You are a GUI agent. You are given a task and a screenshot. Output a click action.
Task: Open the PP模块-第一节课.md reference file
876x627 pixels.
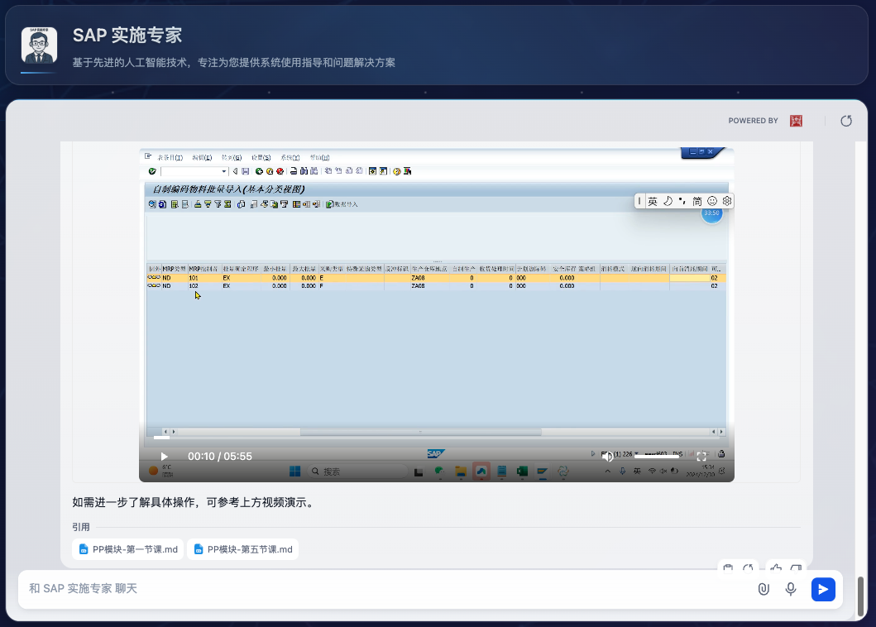pos(128,549)
